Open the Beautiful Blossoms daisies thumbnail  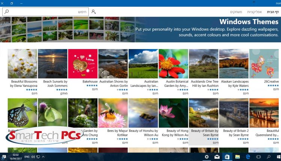click(22, 64)
